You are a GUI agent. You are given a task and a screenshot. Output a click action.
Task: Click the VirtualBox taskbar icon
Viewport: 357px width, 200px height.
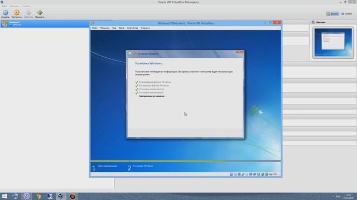coord(61,196)
